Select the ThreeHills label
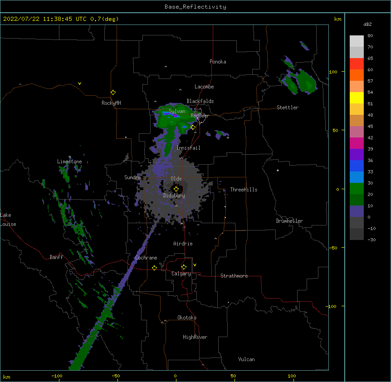Viewport: 391px width, 382px height. click(244, 190)
